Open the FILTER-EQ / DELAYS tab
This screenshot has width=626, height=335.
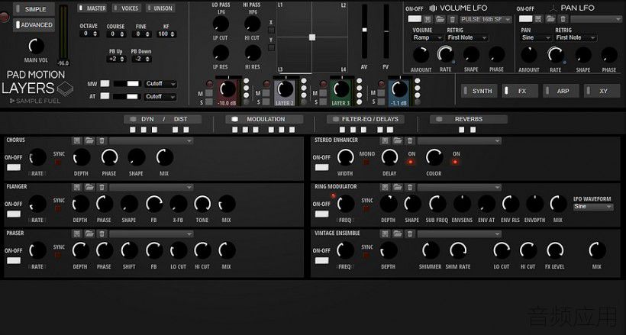click(x=366, y=119)
